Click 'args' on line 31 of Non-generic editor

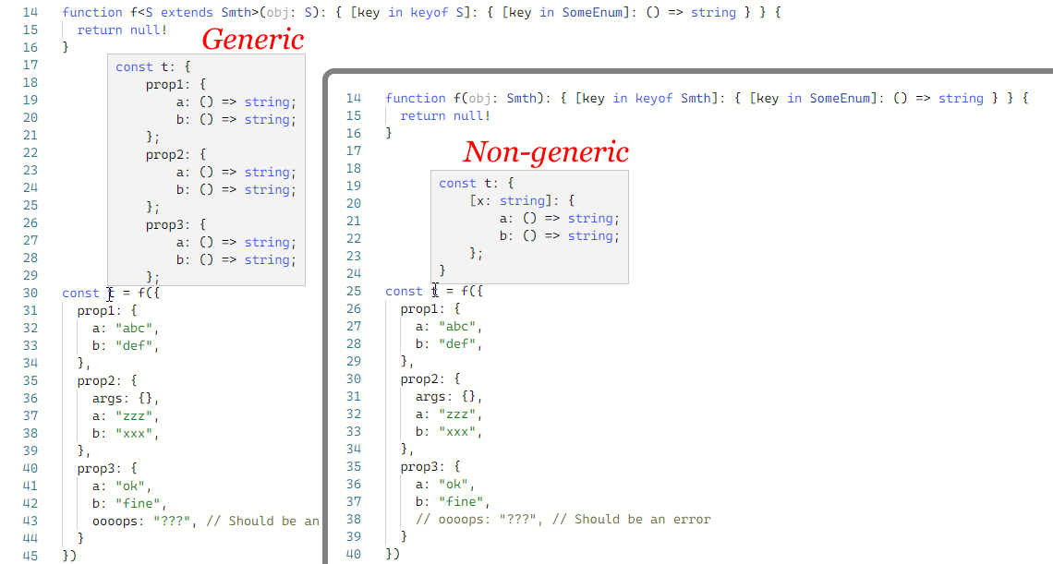[430, 396]
